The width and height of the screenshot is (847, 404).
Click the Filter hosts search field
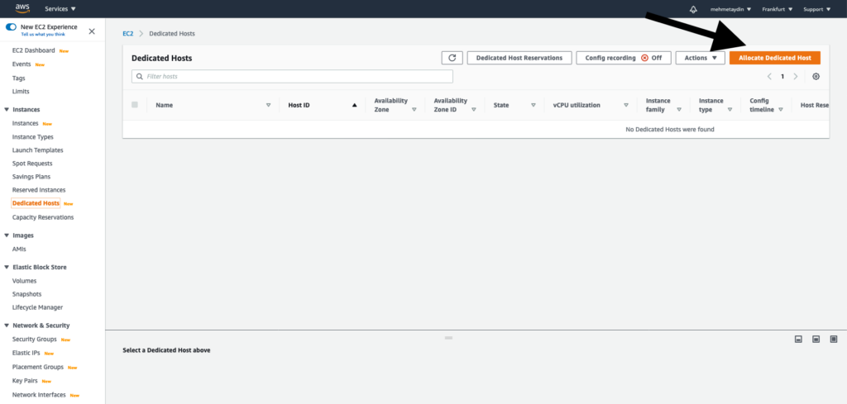tap(292, 77)
